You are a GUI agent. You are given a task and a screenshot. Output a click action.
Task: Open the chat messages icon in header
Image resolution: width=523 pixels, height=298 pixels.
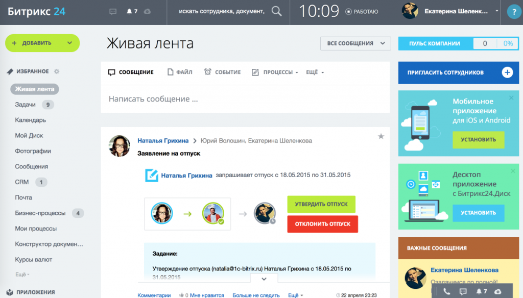(x=113, y=12)
